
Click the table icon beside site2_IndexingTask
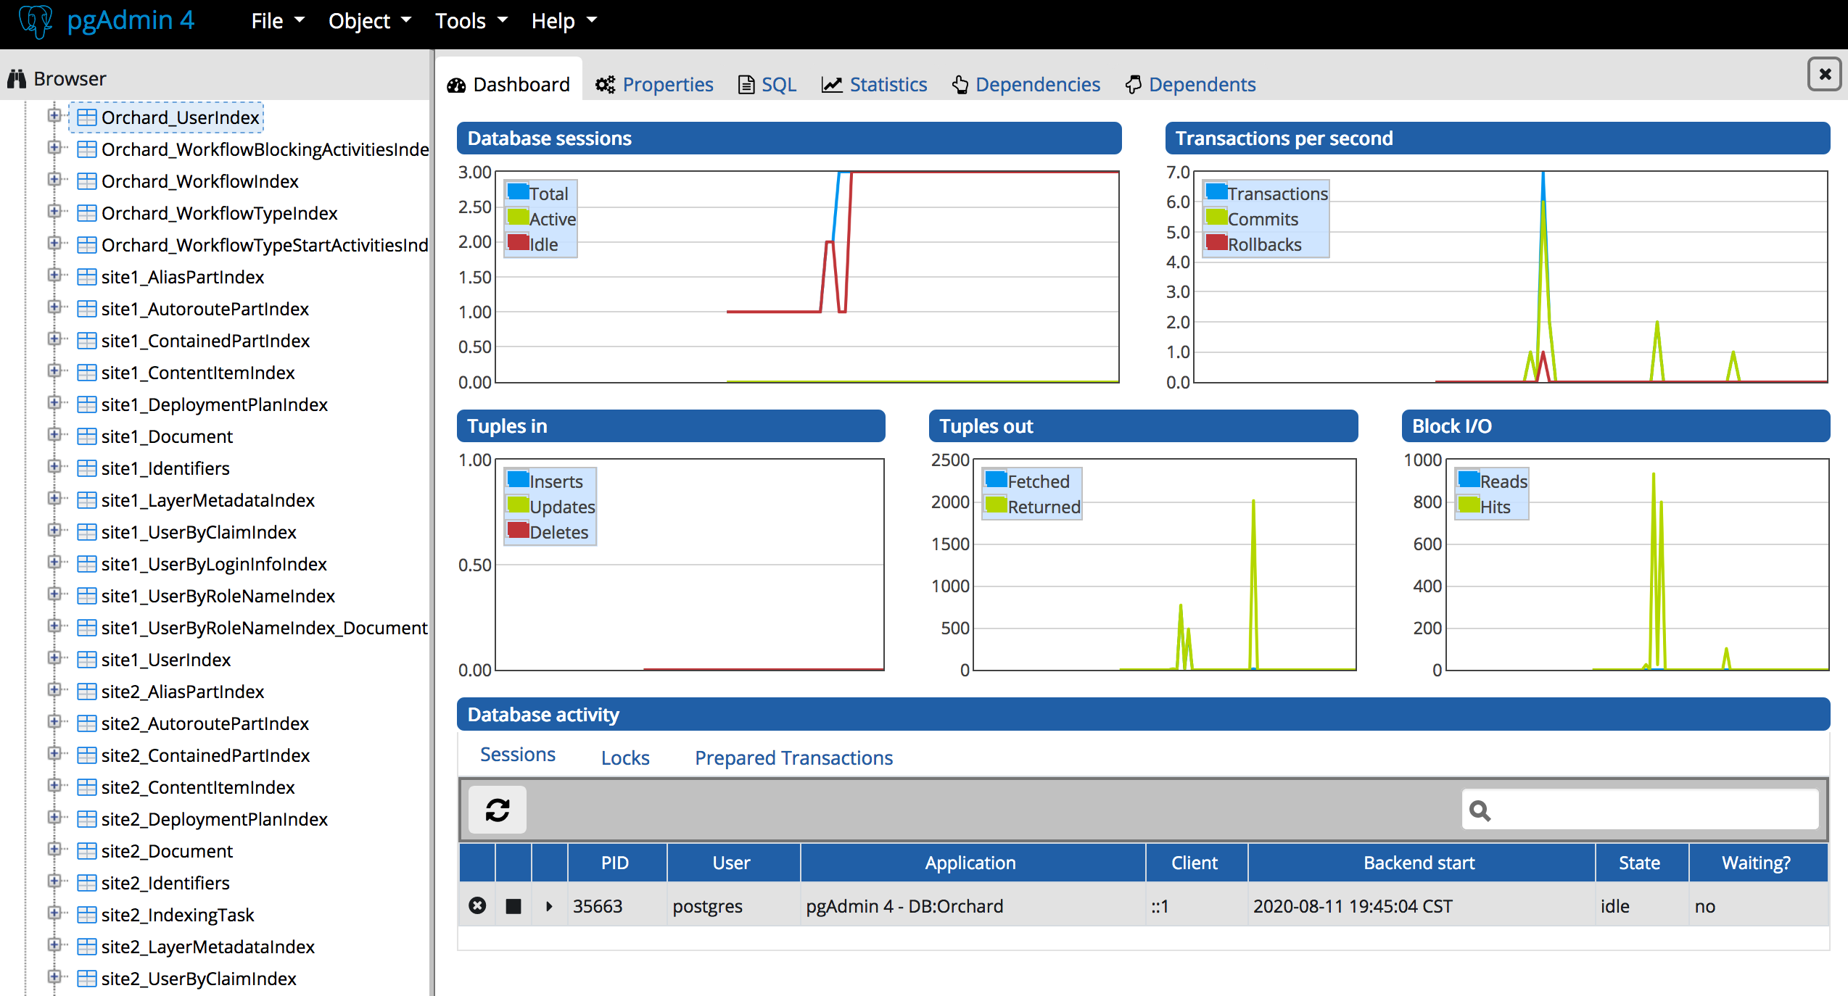pos(87,915)
